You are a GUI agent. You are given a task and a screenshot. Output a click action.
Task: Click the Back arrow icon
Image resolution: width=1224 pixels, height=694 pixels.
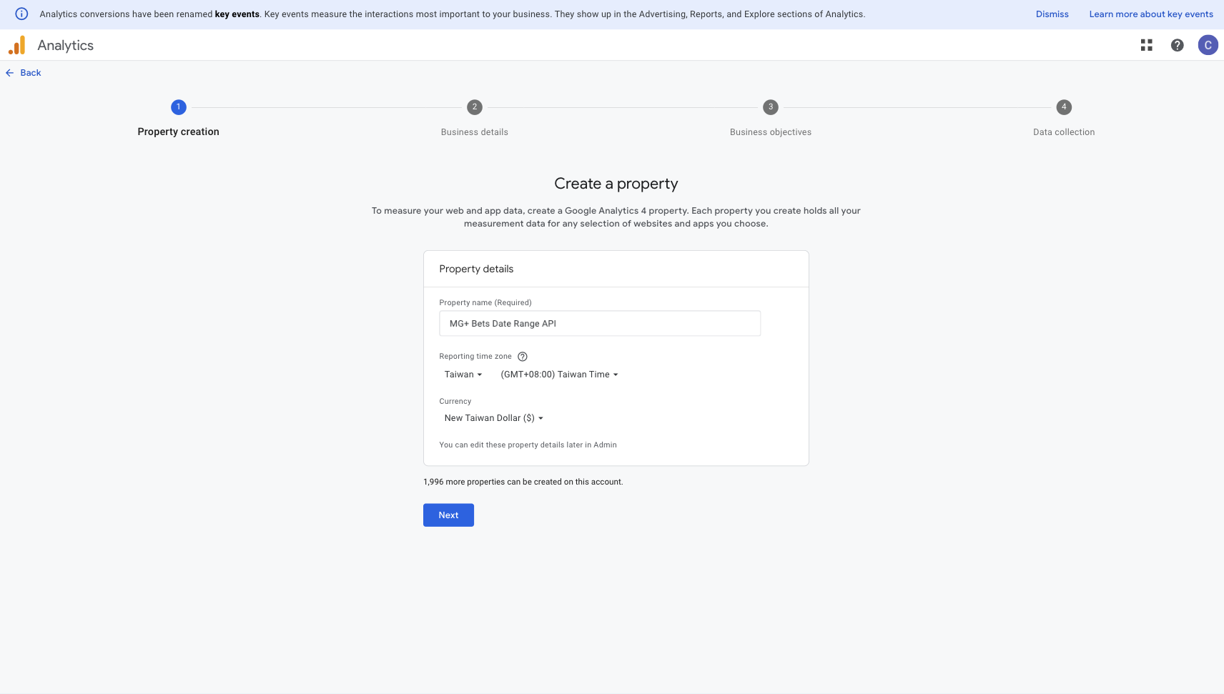click(x=10, y=73)
